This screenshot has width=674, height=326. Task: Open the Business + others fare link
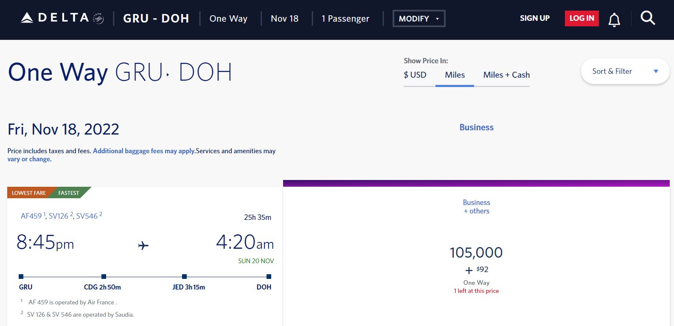click(x=476, y=207)
